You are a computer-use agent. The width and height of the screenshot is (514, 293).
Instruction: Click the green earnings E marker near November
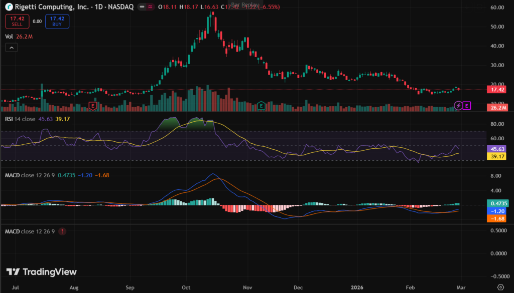coord(261,105)
